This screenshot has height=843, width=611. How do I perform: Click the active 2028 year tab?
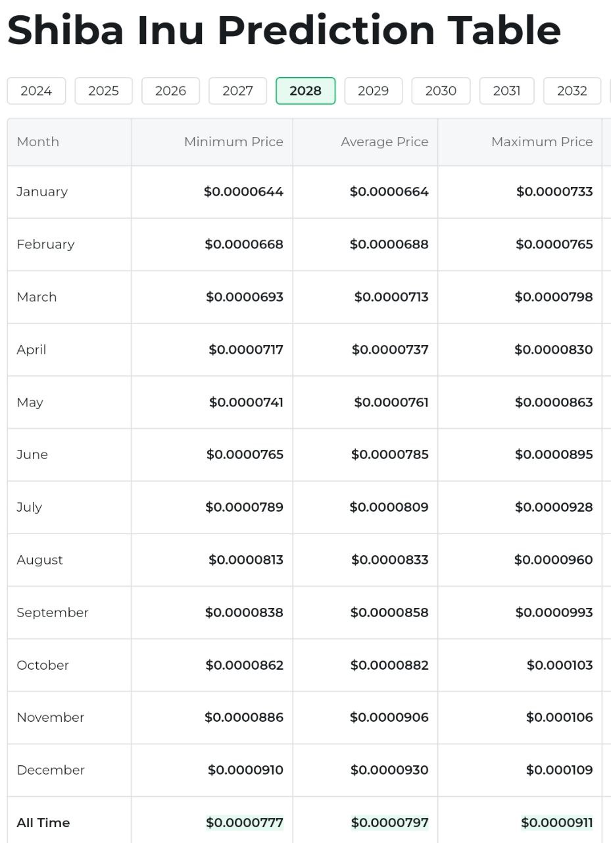tap(305, 91)
